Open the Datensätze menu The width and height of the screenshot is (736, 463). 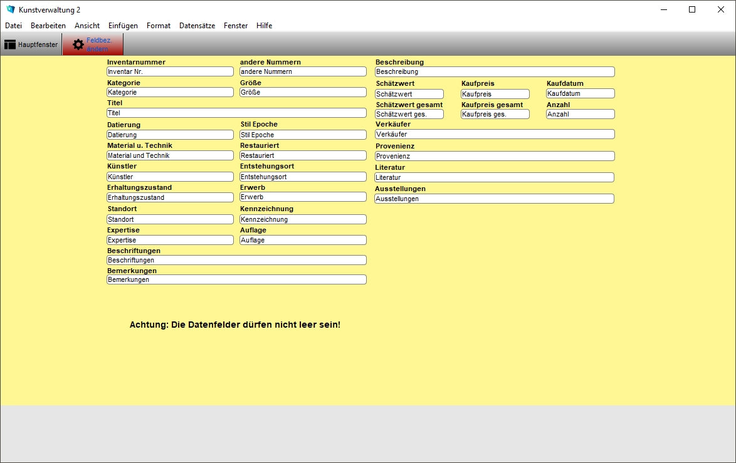click(197, 26)
